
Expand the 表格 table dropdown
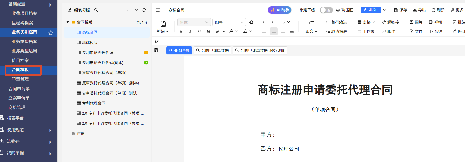[x=374, y=22]
